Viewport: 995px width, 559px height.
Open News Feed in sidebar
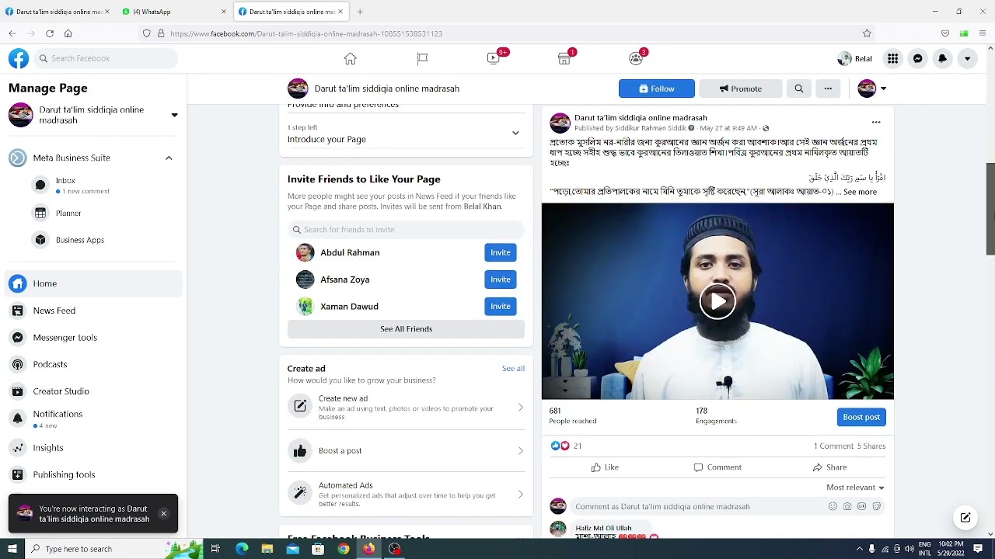pyautogui.click(x=93, y=311)
